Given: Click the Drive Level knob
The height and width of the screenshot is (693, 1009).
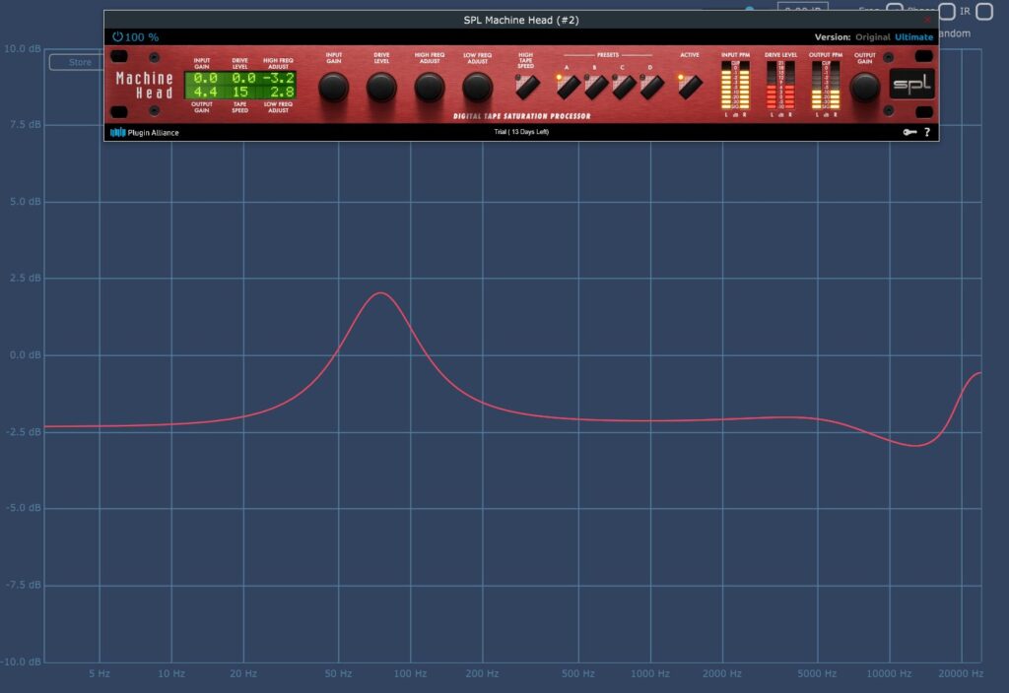Looking at the screenshot, I should (381, 88).
